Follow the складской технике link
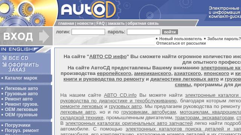Screen dimensions: 241x135 pyautogui.click(x=82, y=118)
